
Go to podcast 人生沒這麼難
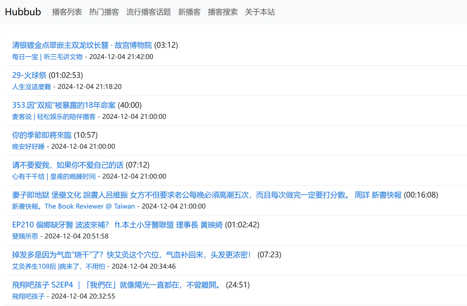point(31,87)
